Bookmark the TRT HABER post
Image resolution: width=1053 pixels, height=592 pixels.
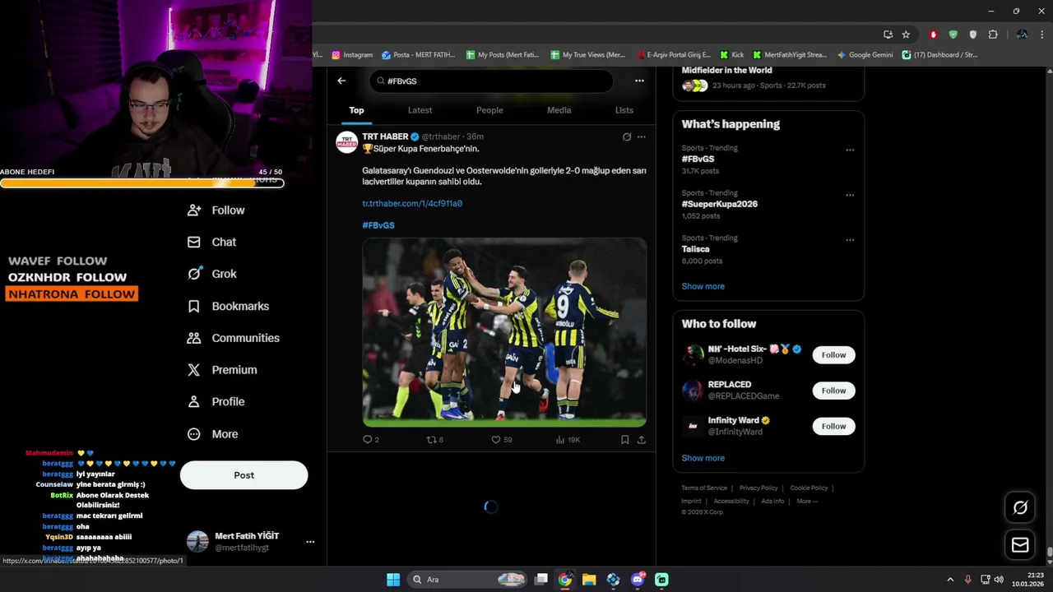(625, 440)
